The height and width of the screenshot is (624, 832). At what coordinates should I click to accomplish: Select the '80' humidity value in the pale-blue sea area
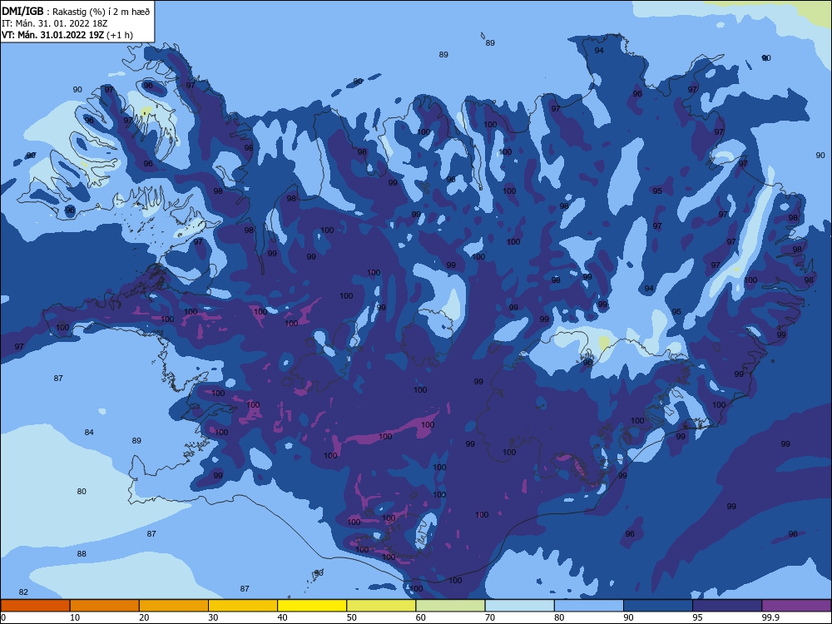(82, 492)
